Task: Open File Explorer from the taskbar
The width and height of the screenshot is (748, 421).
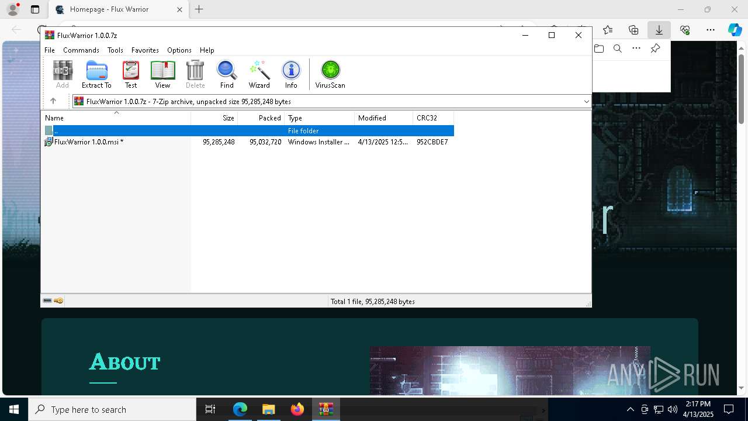Action: coord(269,409)
